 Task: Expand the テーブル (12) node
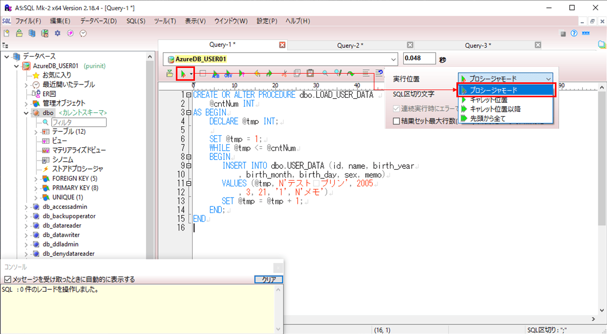point(36,132)
